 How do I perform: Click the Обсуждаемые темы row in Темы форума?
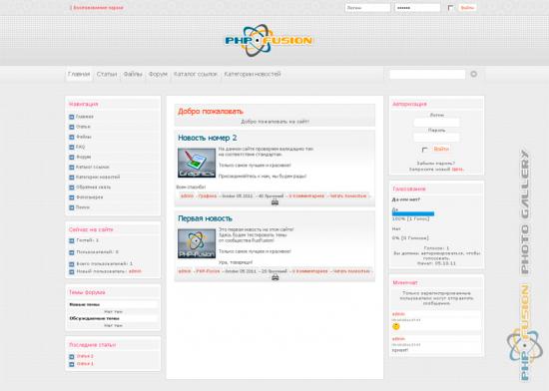[x=113, y=318]
